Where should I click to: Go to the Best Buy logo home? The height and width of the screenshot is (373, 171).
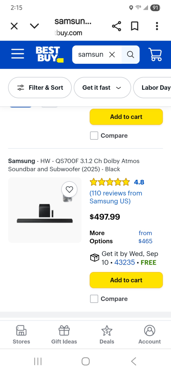[x=50, y=55]
